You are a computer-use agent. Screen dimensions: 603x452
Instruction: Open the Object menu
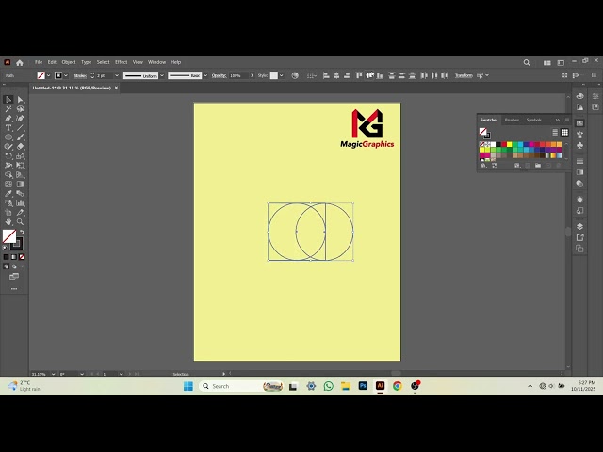[x=69, y=62]
